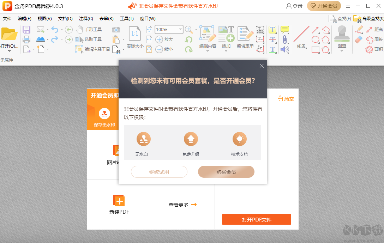Click the 新建PDF new PDF option
Viewport: 384px width, 243px height.
point(119,205)
